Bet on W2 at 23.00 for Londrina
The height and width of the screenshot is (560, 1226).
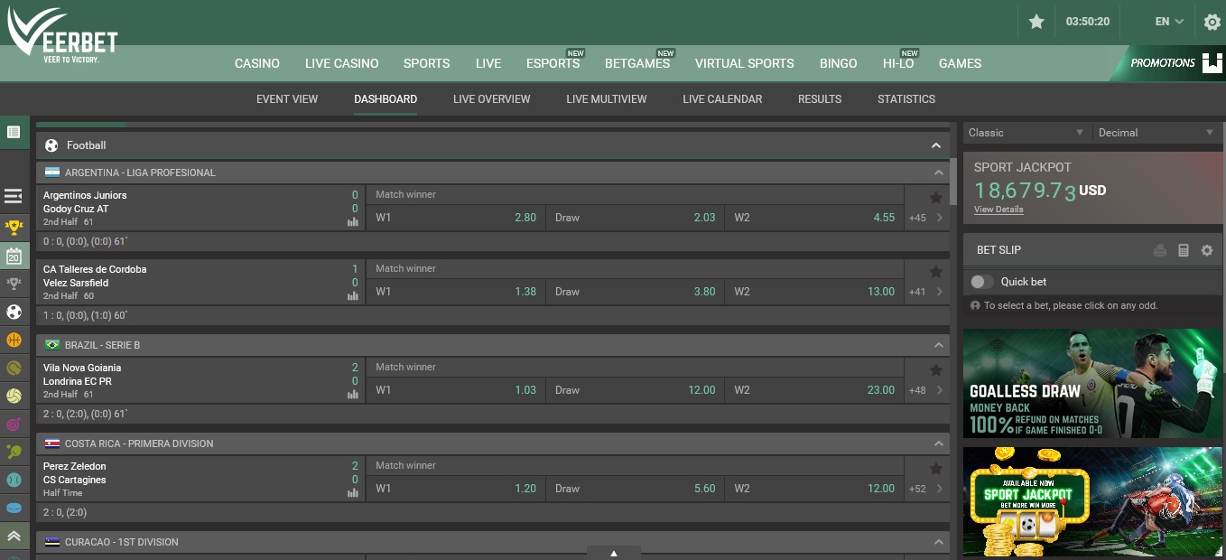pyautogui.click(x=814, y=390)
